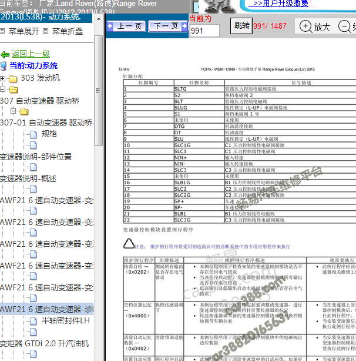This screenshot has width=356, height=361.
Task: Click the 针脚编号 column header
Action: tap(149, 82)
